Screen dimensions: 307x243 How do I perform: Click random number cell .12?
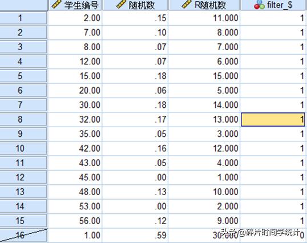(135, 221)
